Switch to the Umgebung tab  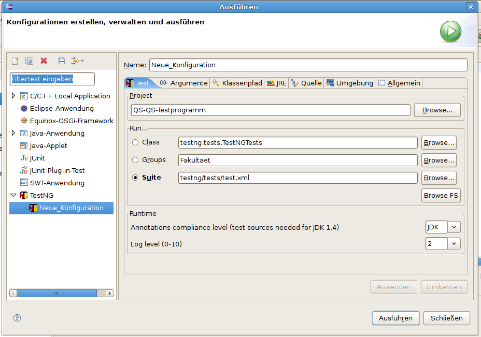point(350,83)
